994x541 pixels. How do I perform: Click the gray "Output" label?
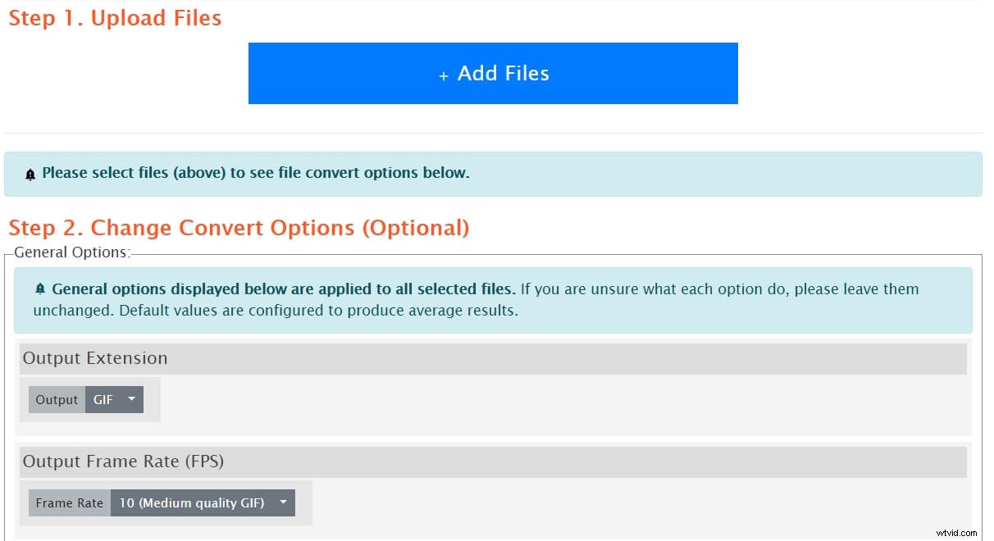57,400
